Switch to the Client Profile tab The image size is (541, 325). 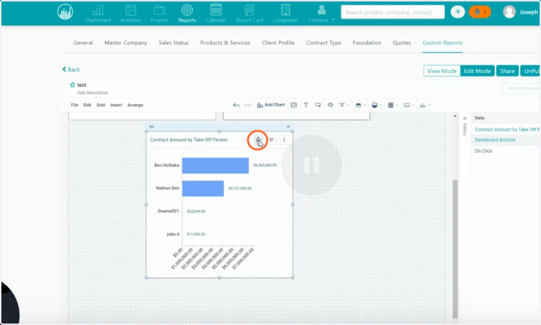[x=278, y=43]
